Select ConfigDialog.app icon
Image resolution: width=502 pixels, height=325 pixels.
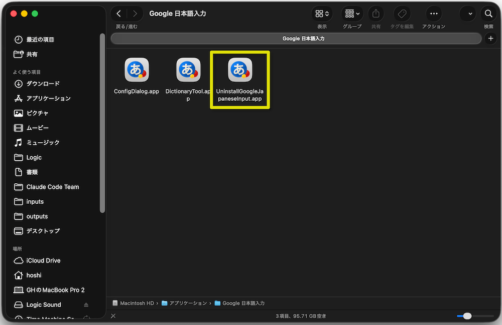(137, 70)
